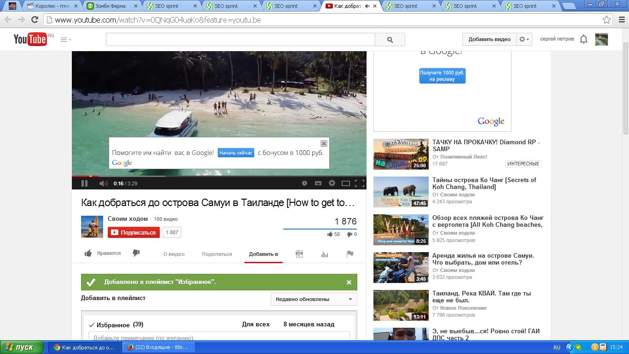Seek on the video progress bar
The width and height of the screenshot is (629, 354).
[x=219, y=176]
